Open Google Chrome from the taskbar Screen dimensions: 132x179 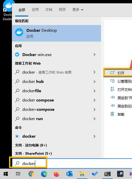click(31, 174)
